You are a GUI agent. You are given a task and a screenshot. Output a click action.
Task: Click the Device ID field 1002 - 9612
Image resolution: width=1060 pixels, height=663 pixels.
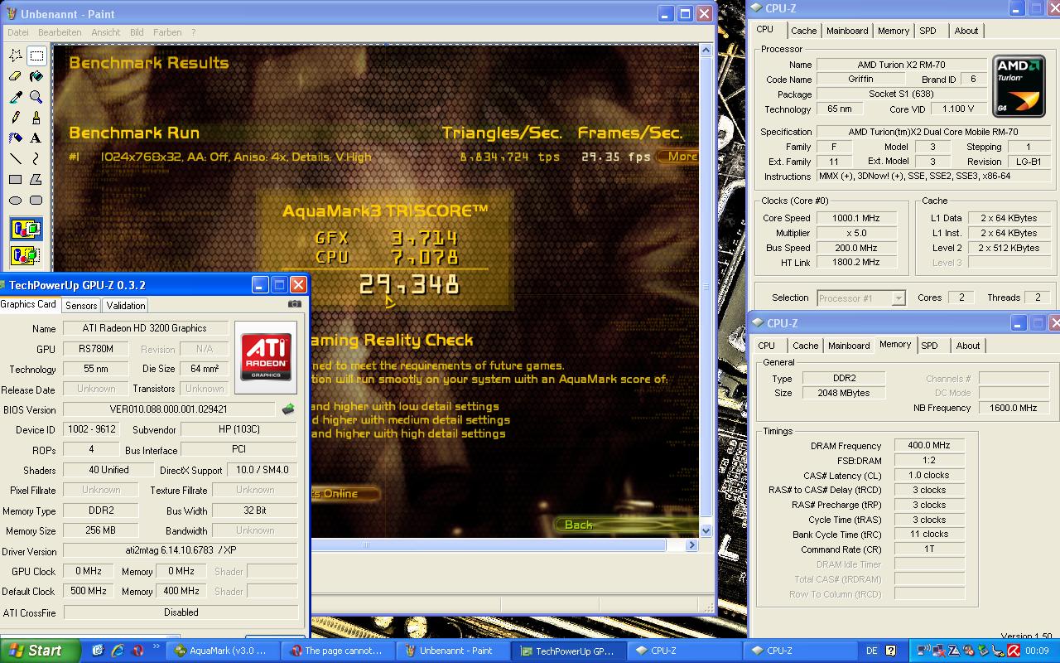90,429
